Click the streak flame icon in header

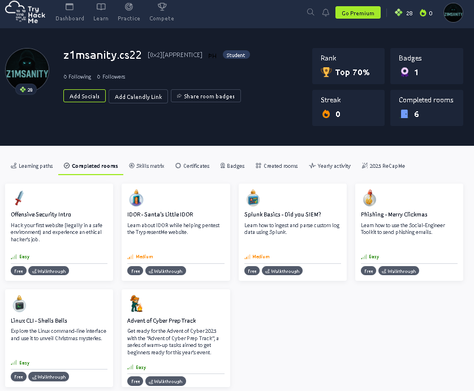tap(423, 13)
